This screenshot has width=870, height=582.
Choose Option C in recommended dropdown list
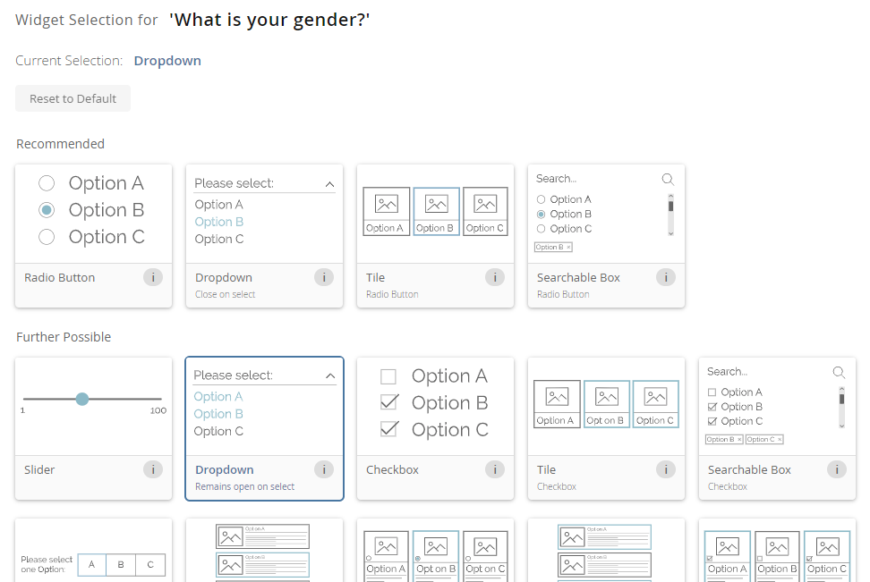[219, 239]
